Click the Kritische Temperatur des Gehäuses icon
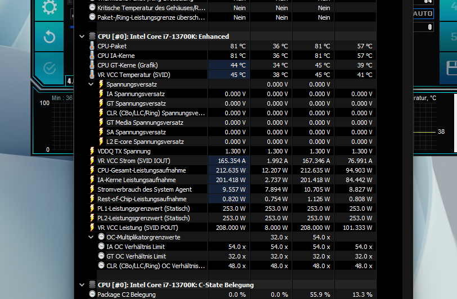Image resolution: width=457 pixels, height=299 pixels. click(92, 7)
